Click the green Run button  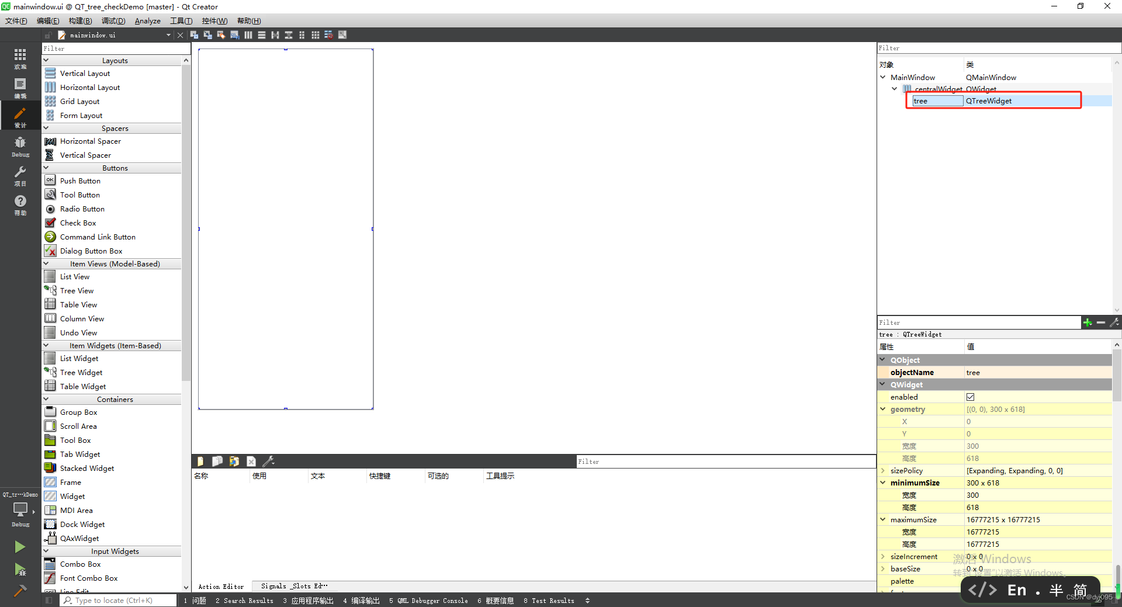click(x=20, y=546)
